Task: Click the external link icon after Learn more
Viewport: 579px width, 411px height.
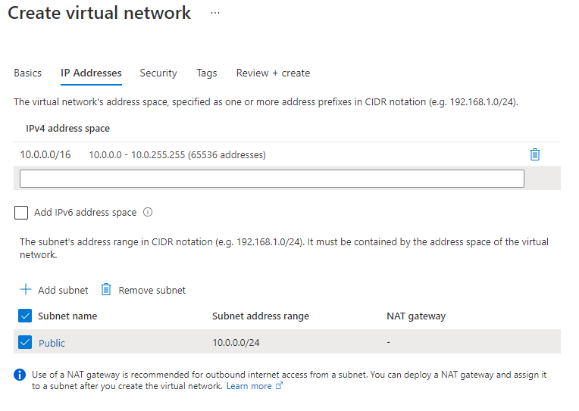Action: point(279,386)
